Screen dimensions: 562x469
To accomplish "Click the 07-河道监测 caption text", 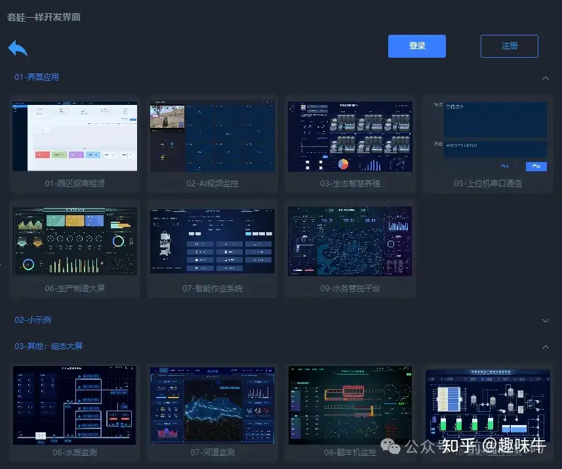I will click(x=212, y=453).
